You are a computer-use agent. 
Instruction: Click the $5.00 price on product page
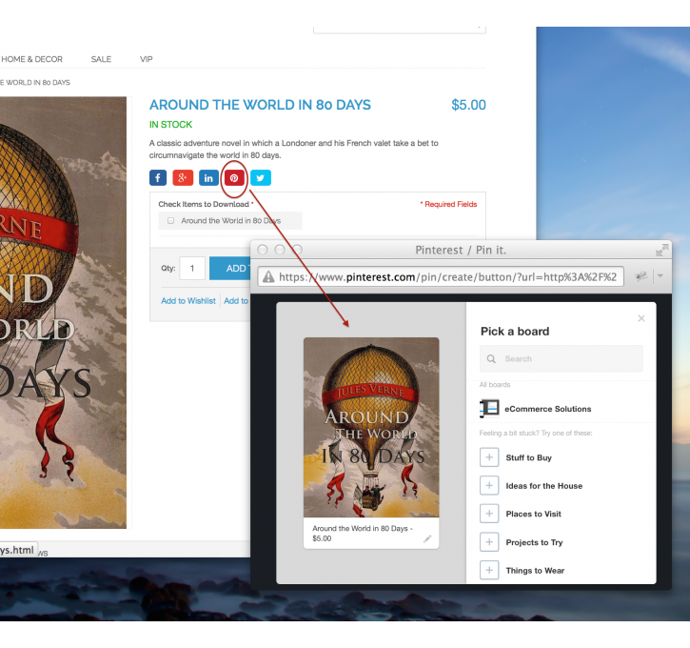pyautogui.click(x=468, y=105)
